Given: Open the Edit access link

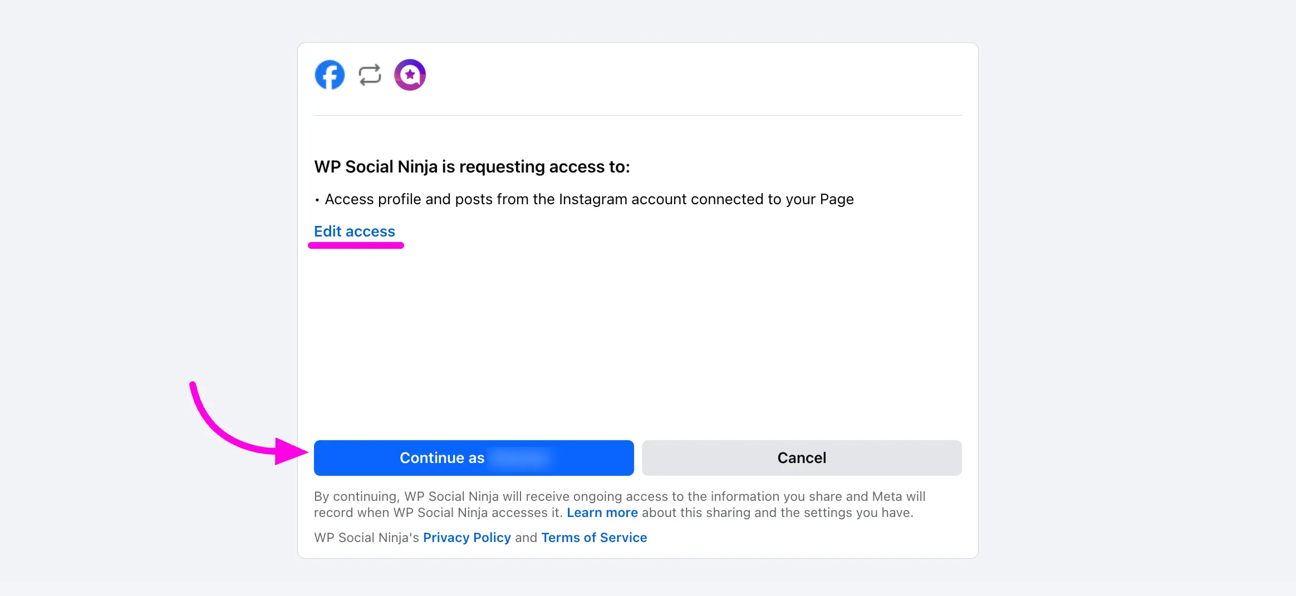Looking at the screenshot, I should 355,231.
